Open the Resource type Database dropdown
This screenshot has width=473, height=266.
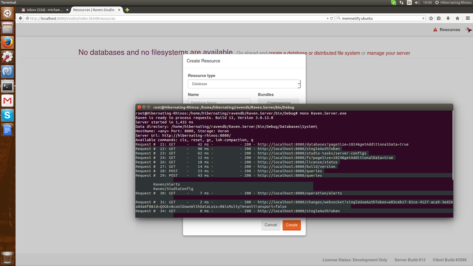point(244,84)
